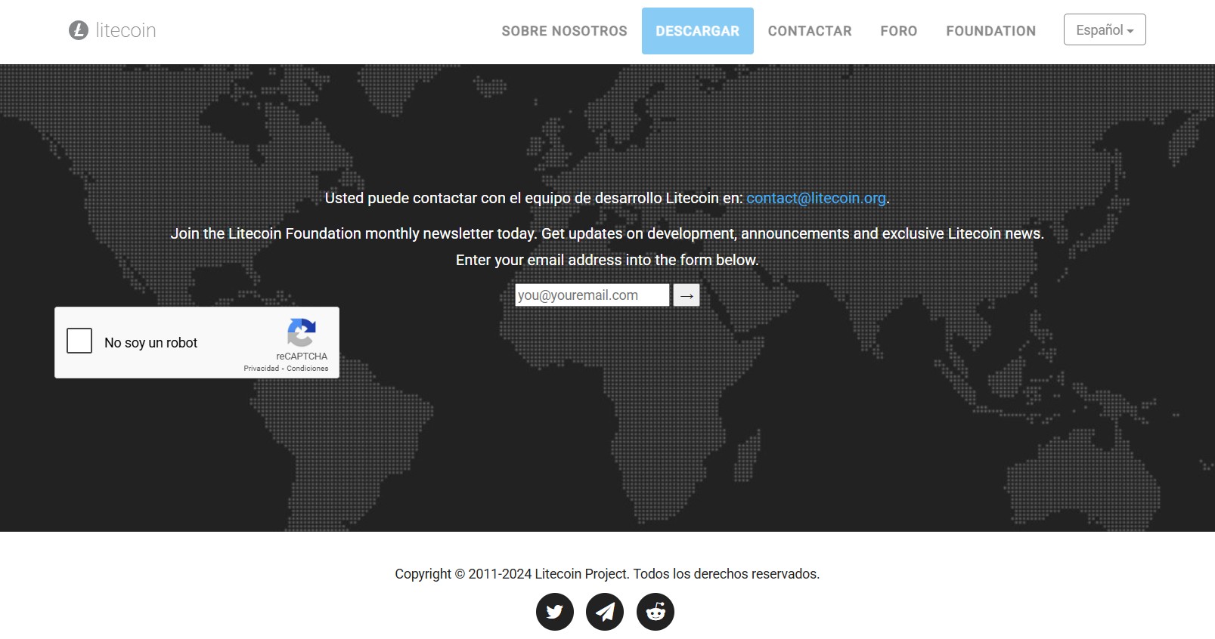The image size is (1215, 639).
Task: Open the Contactar menu item
Action: (810, 31)
